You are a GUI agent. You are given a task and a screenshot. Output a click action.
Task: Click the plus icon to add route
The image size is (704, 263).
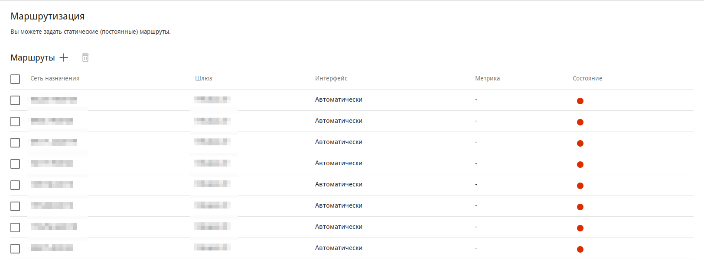coord(64,58)
